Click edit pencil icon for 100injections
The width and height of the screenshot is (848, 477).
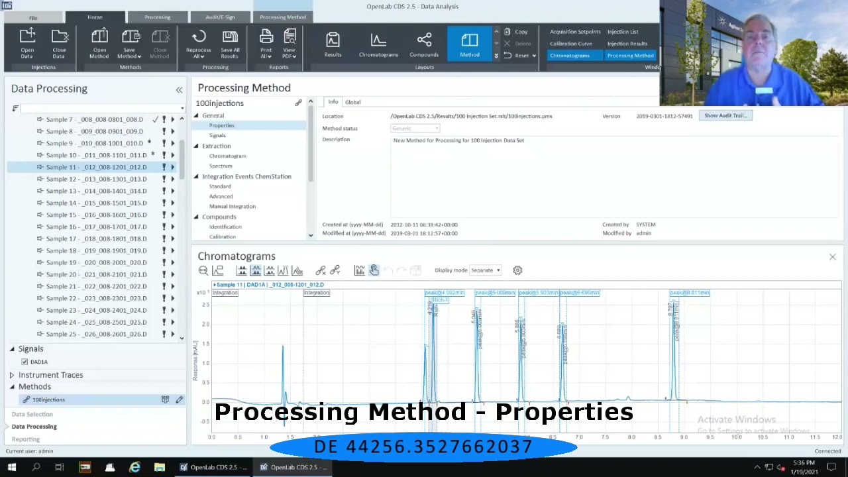click(179, 399)
